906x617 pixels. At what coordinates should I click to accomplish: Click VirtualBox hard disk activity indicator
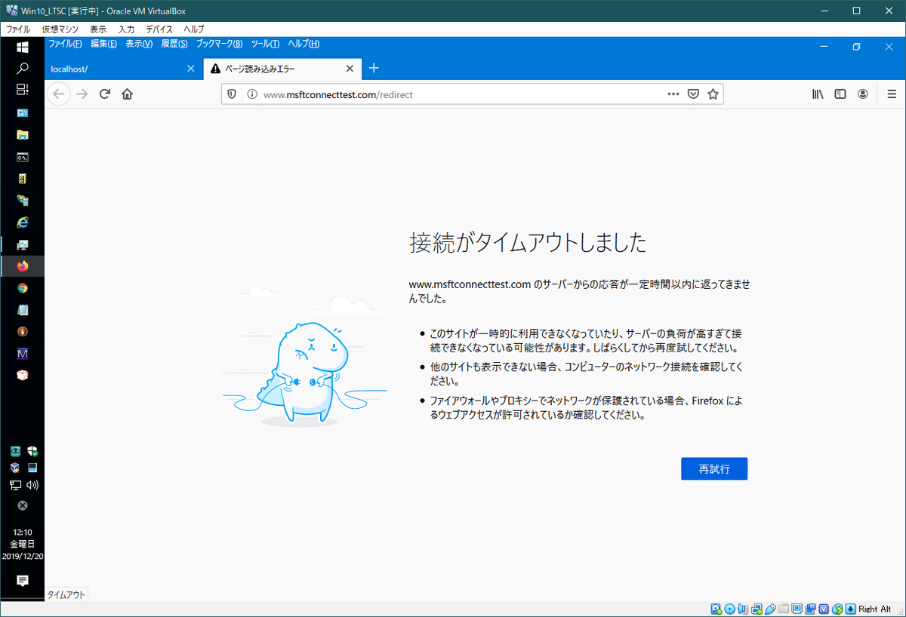tap(715, 609)
